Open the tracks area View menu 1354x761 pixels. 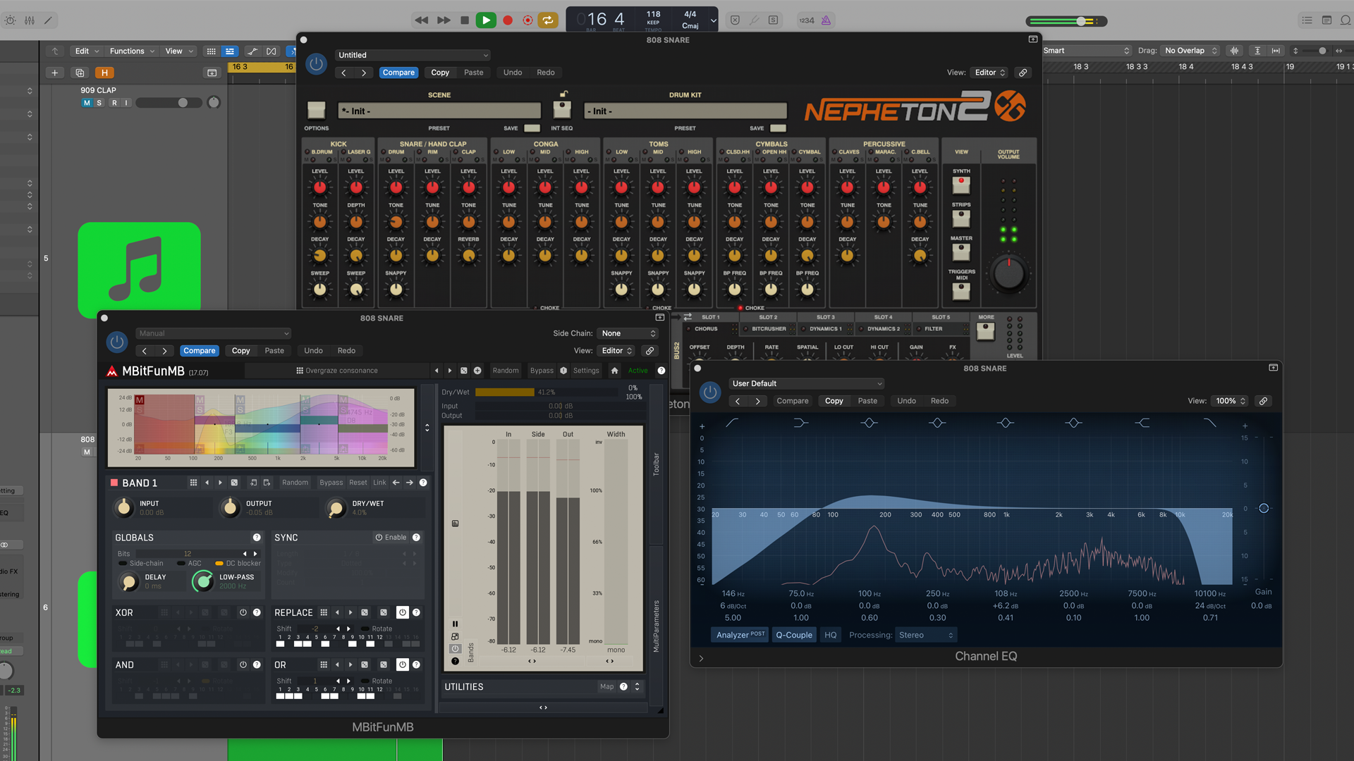[178, 51]
